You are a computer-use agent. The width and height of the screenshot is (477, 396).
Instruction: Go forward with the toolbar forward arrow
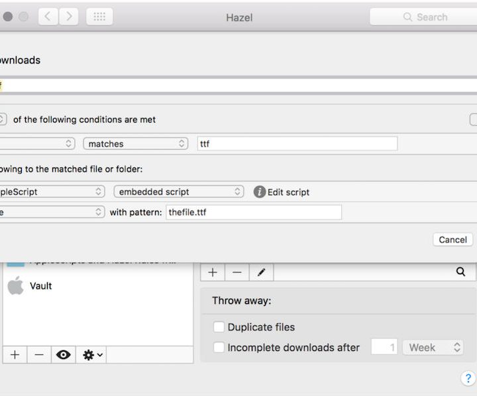coord(69,17)
